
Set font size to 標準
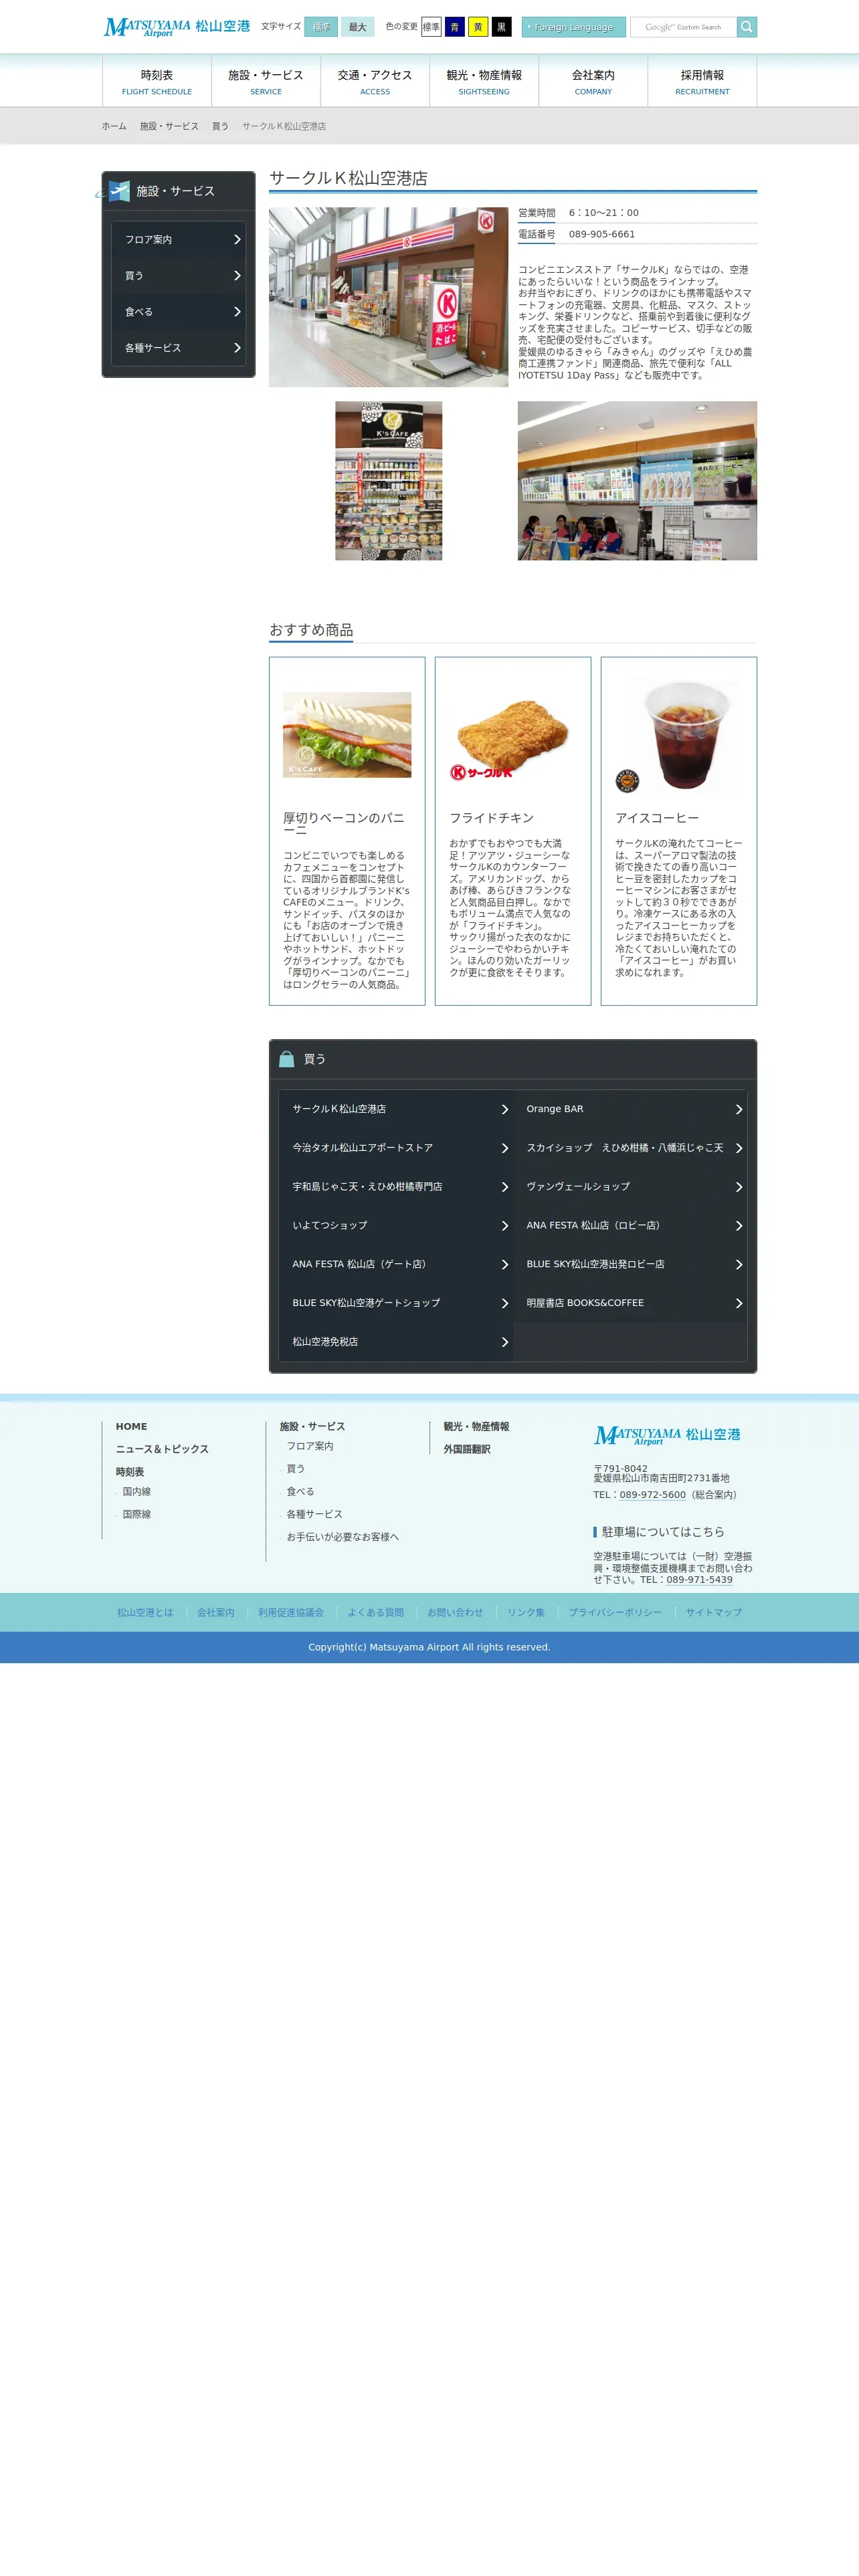(x=320, y=27)
